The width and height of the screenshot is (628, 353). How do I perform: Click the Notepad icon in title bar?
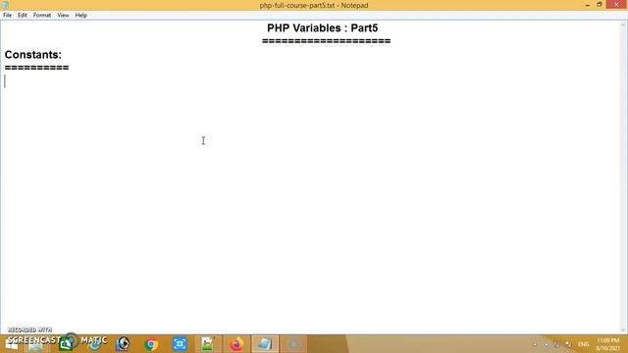(5, 5)
